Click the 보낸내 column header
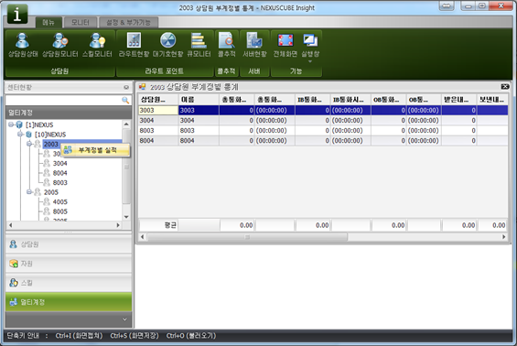 (492, 100)
